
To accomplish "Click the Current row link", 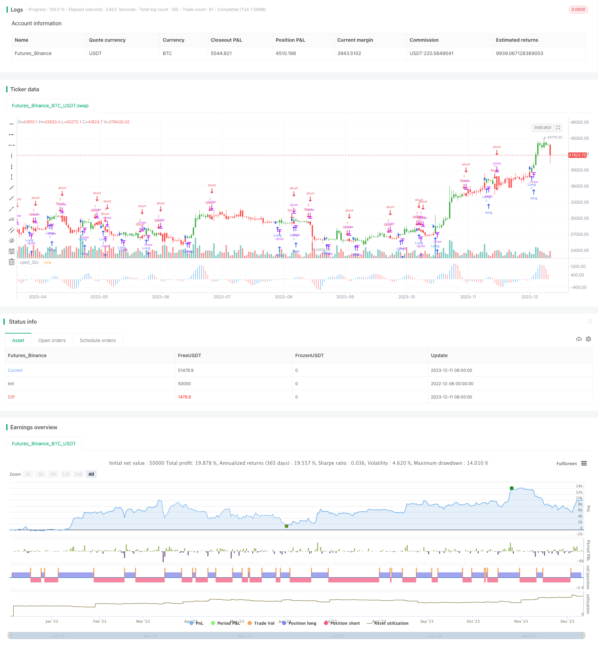I will click(15, 370).
